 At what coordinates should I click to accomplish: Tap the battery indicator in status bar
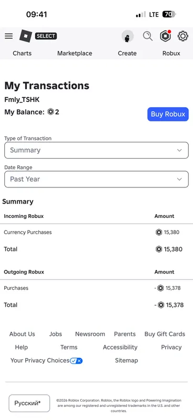(x=169, y=14)
